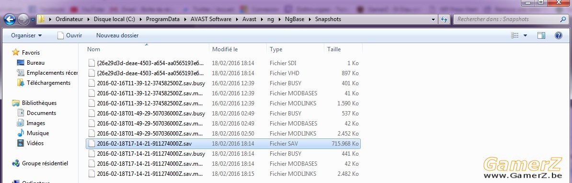Click the file icon of the 715.968 Ko SAV file
This screenshot has width=572, height=183.
point(92,144)
